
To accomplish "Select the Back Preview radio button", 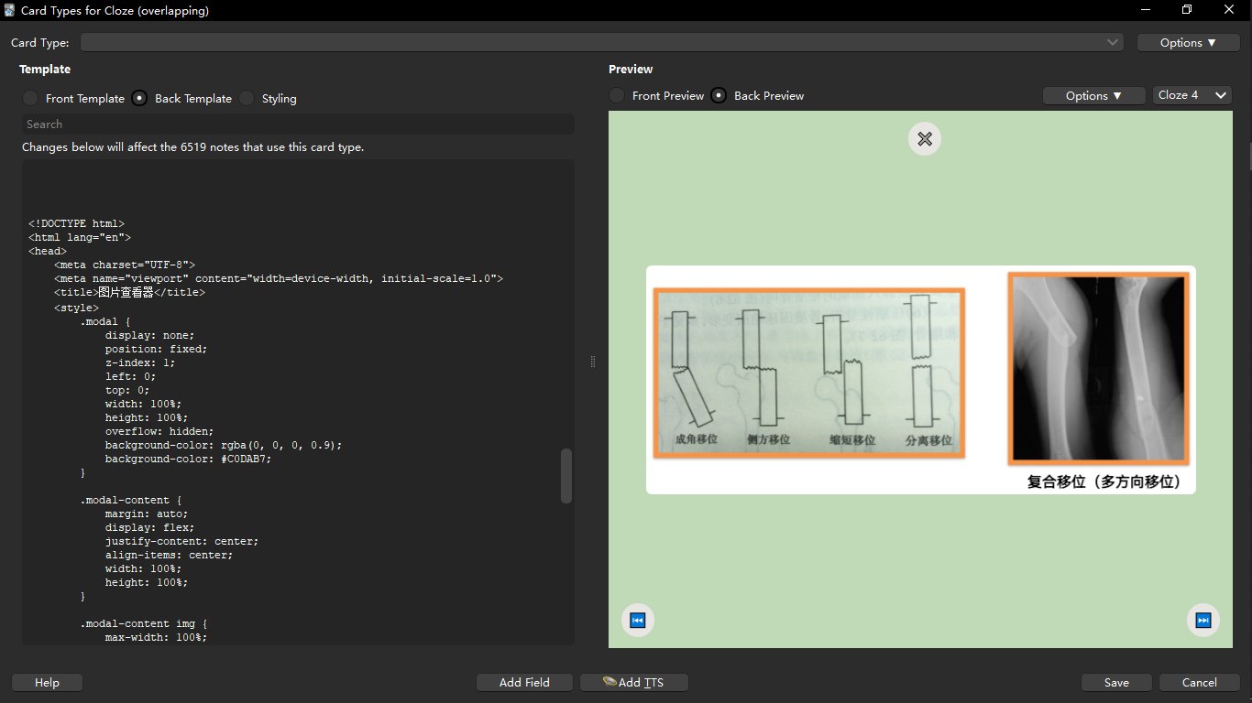I will [x=719, y=95].
